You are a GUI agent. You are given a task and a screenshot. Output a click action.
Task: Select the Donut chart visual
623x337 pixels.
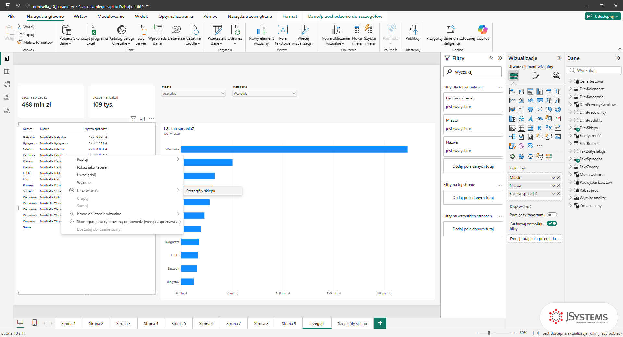tap(557, 110)
